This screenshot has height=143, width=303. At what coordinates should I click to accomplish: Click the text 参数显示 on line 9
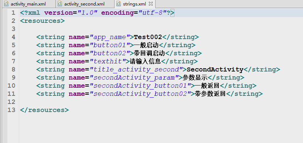tap(195, 77)
